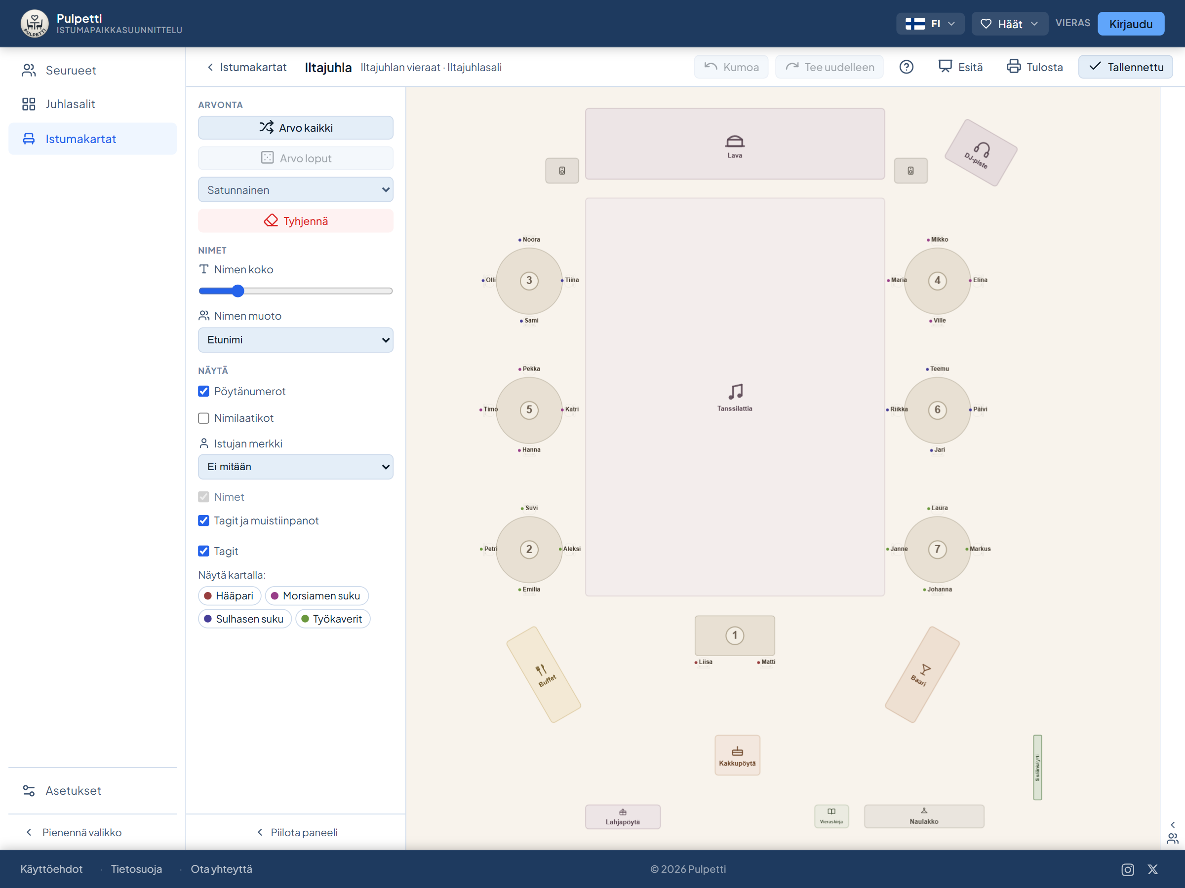Uncheck the Pöytänumerot checkbox
The image size is (1185, 888).
203,391
